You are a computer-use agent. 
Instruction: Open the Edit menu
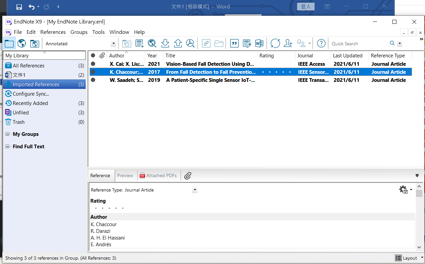tap(31, 32)
